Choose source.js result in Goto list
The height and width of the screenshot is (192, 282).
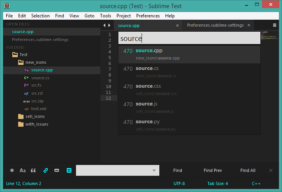[189, 108]
